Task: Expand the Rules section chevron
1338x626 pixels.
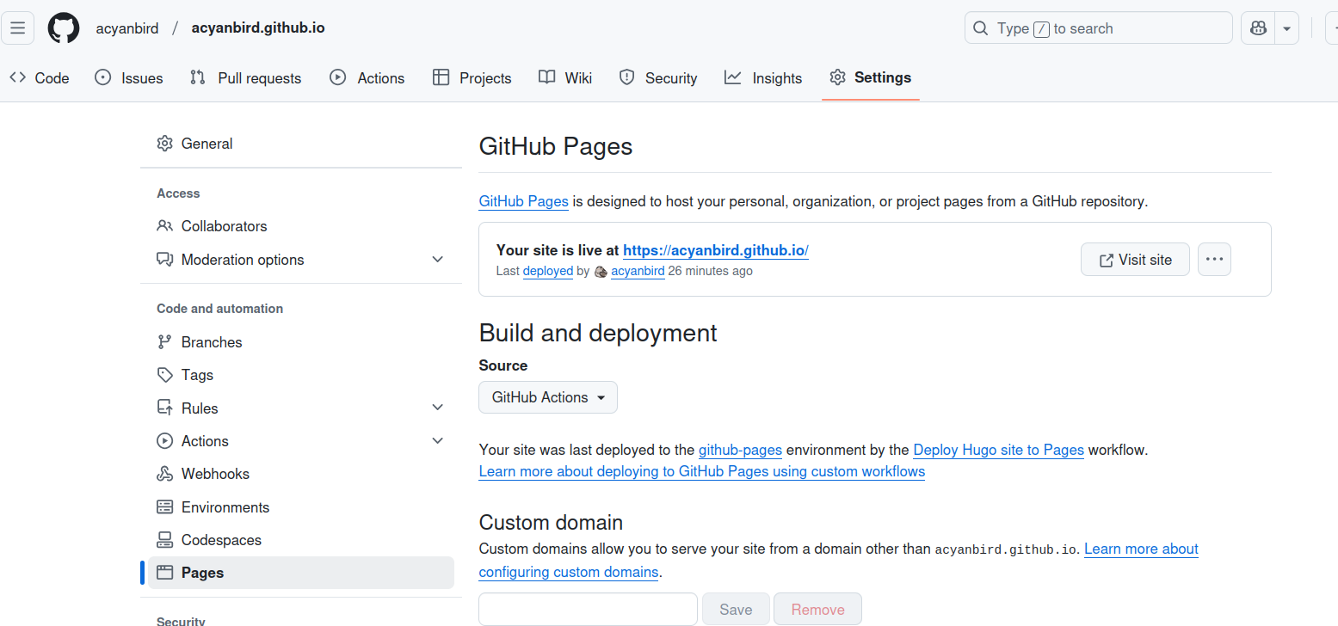Action: point(437,408)
